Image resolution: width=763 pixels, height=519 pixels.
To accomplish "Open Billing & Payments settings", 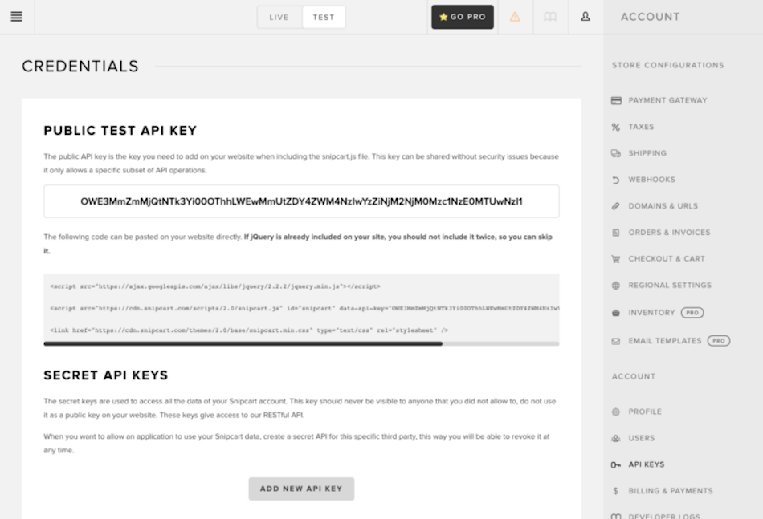I will 671,490.
